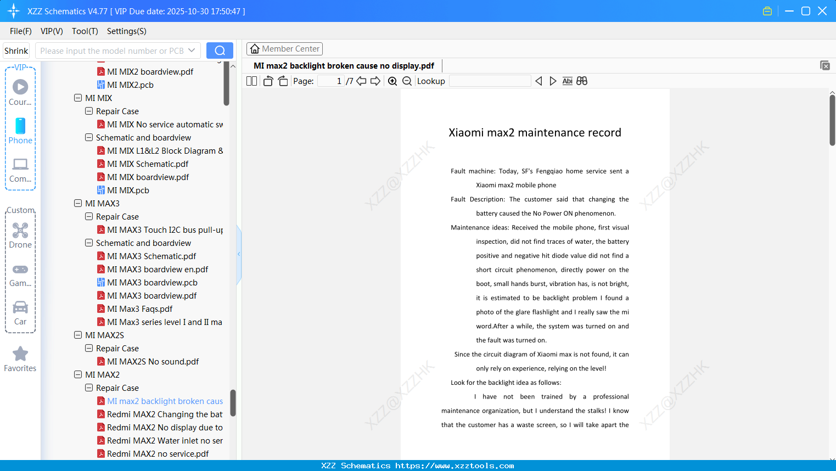Collapse Repair Case under MI MAX3
836x471 pixels.
click(x=89, y=217)
